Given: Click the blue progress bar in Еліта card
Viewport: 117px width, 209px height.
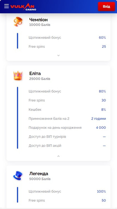Looking at the screenshot, I should point(17,118).
